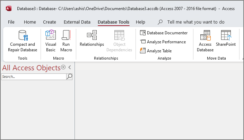The image size is (244, 140).
Task: Click the Tell me what you want to do box
Action: (x=195, y=22)
